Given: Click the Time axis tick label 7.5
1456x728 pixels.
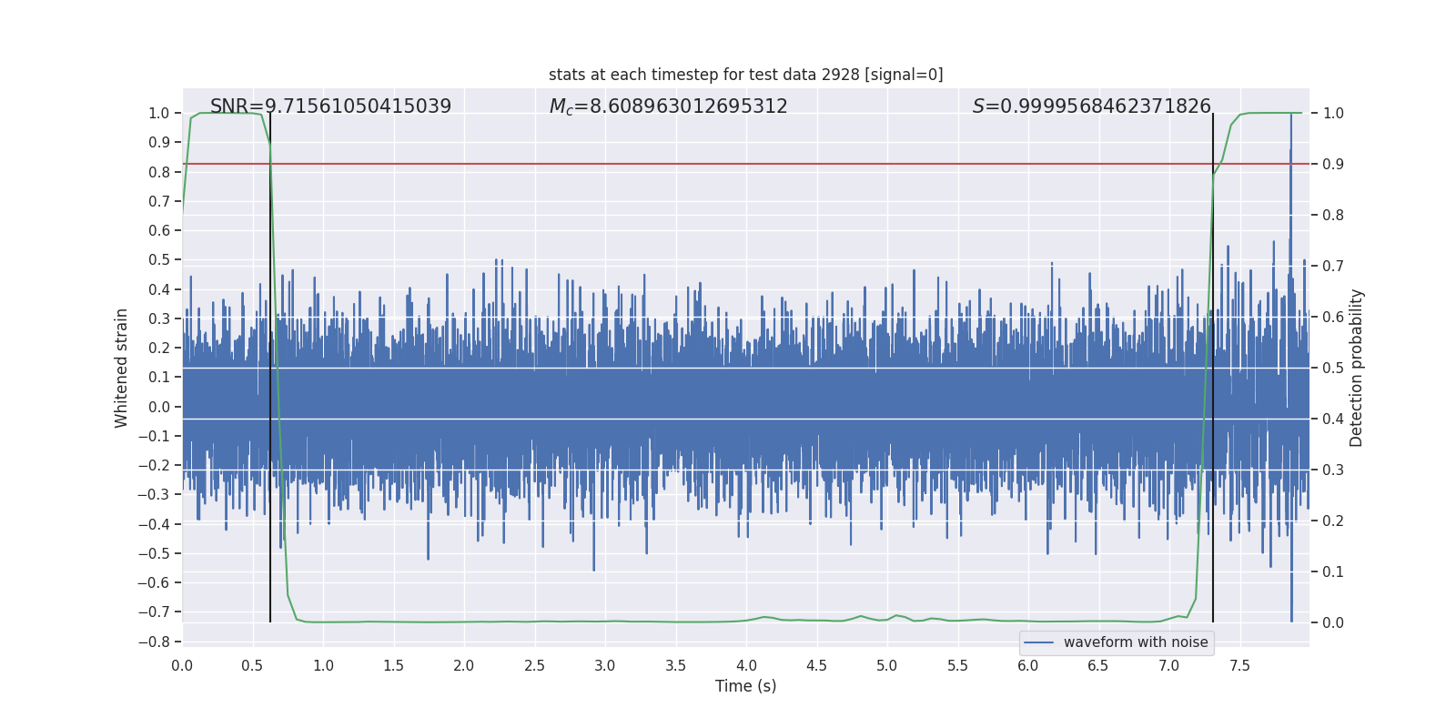Looking at the screenshot, I should (x=1239, y=665).
